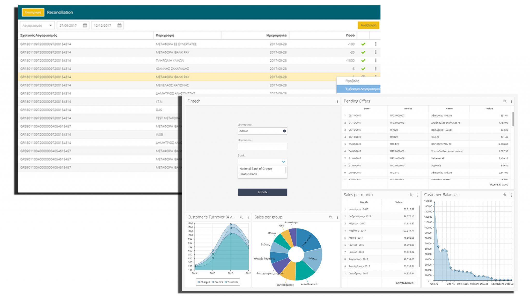Screen dimensions: 530x297
Task: Open the Fintech panel three-dot menu
Action: coord(337,102)
